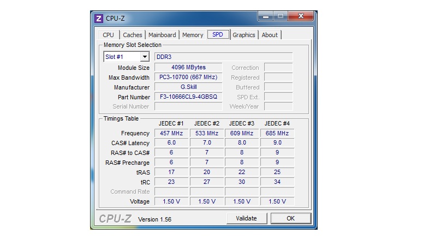Select part number F3-10666CL9-4GBSQ
The height and width of the screenshot is (251, 447).
[188, 97]
